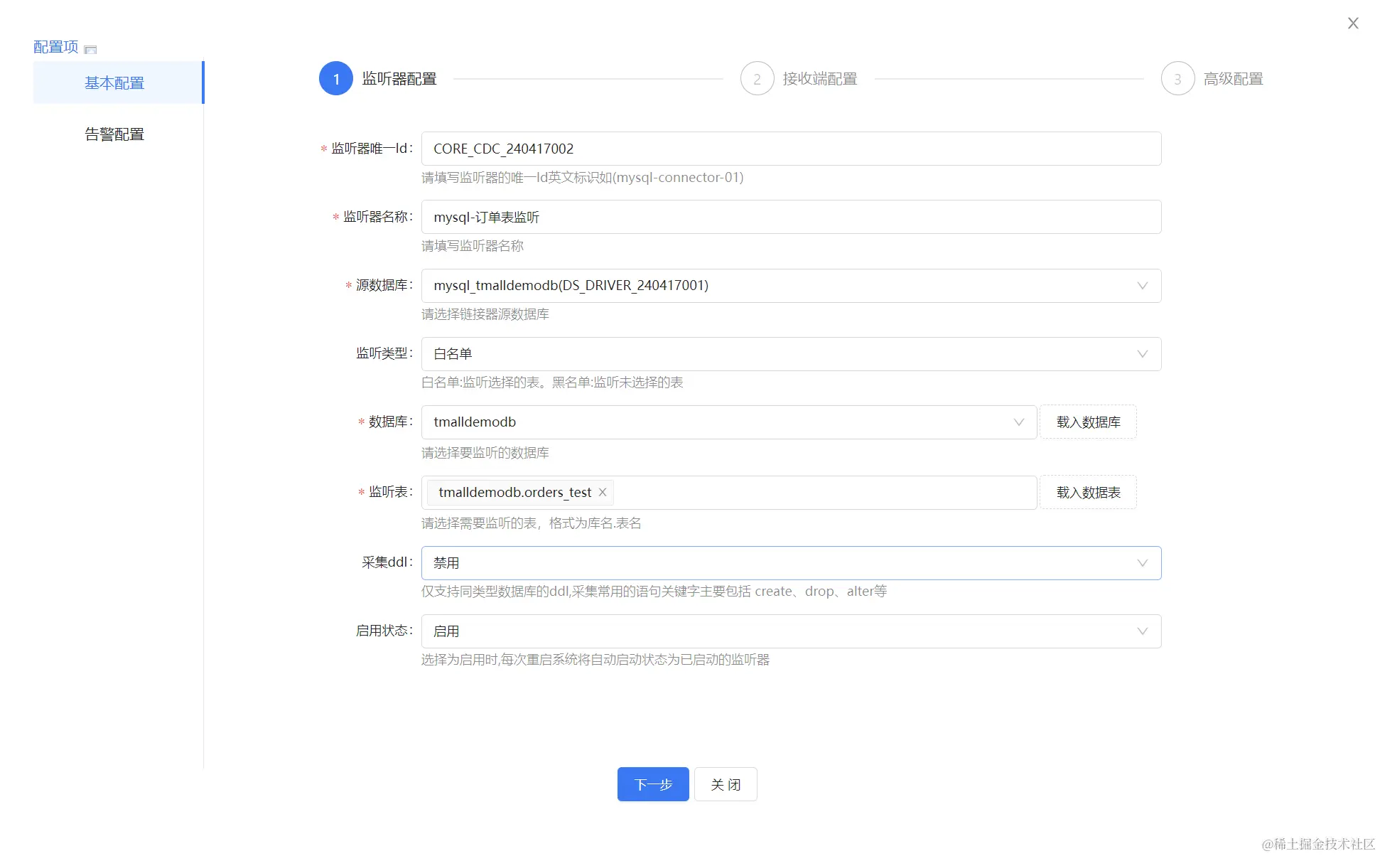Open the 启用状态 dropdown
The height and width of the screenshot is (856, 1380).
point(1142,631)
